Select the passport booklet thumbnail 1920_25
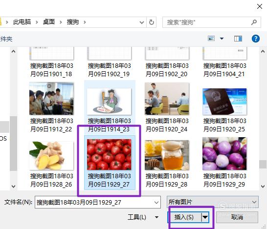Screen dimensions: 267x229 (224, 102)
